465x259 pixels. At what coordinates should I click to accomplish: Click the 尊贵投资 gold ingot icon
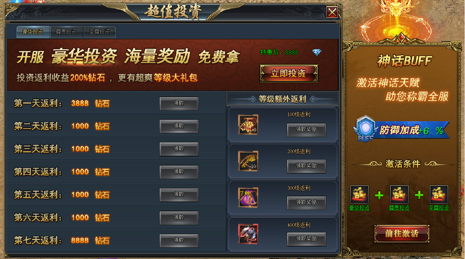(x=399, y=195)
